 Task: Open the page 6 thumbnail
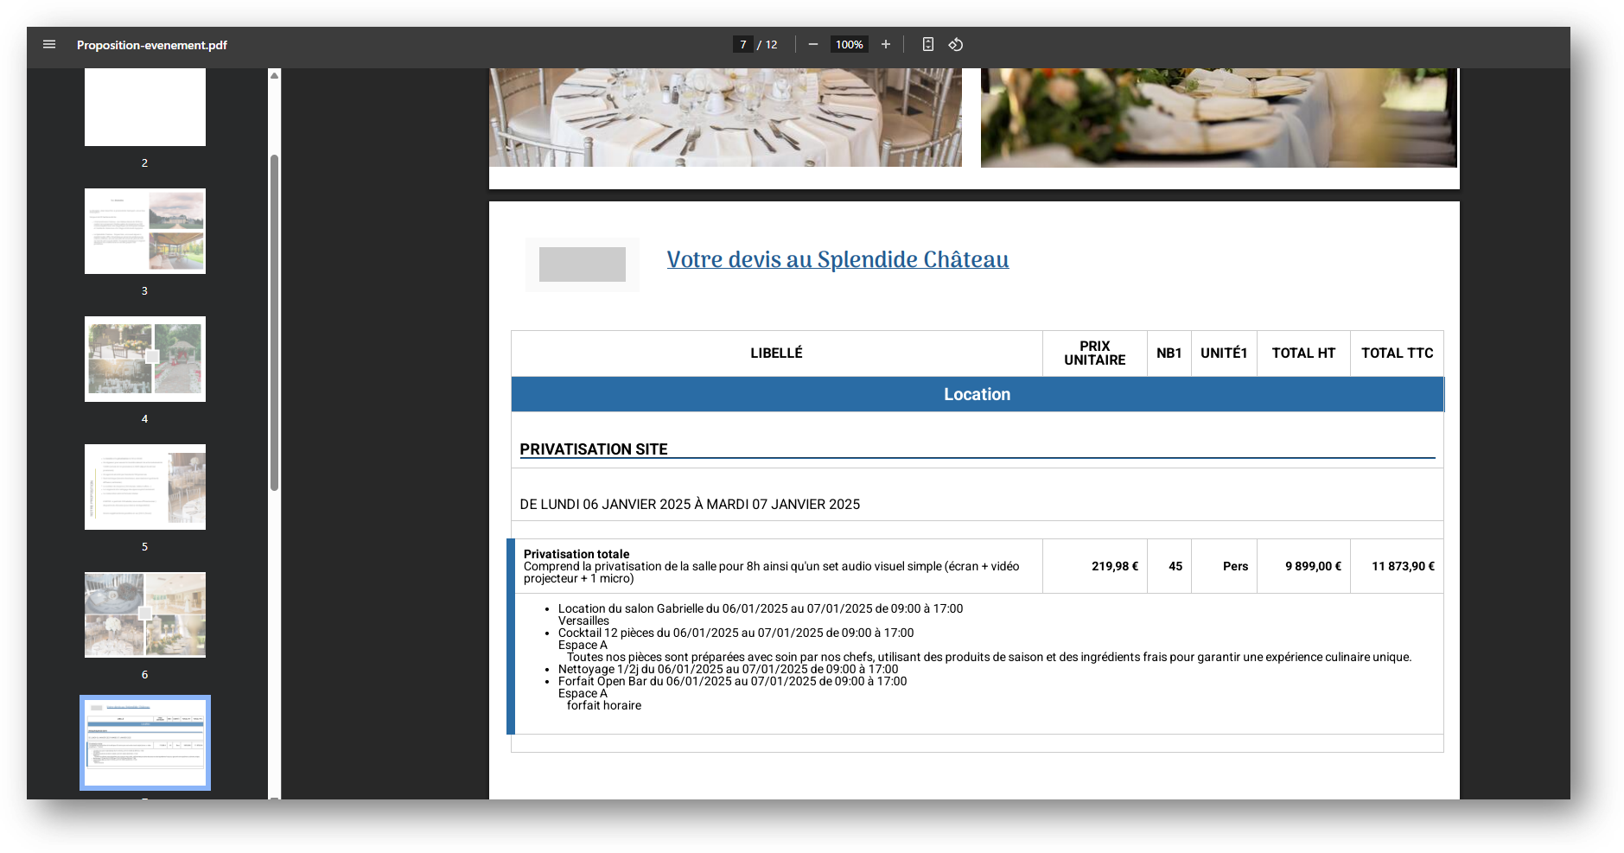[145, 614]
